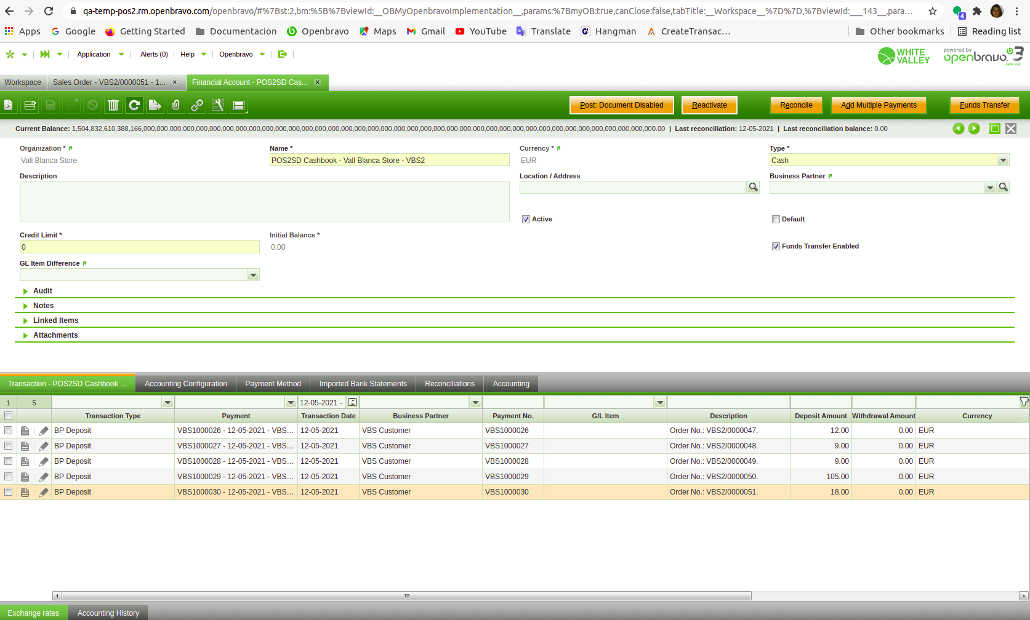This screenshot has height=620, width=1030.
Task: Toggle the Funds Transfer Enabled checkbox
Action: coord(776,247)
